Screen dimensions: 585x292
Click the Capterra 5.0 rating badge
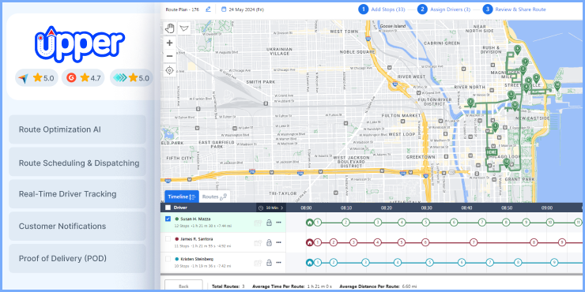36,78
